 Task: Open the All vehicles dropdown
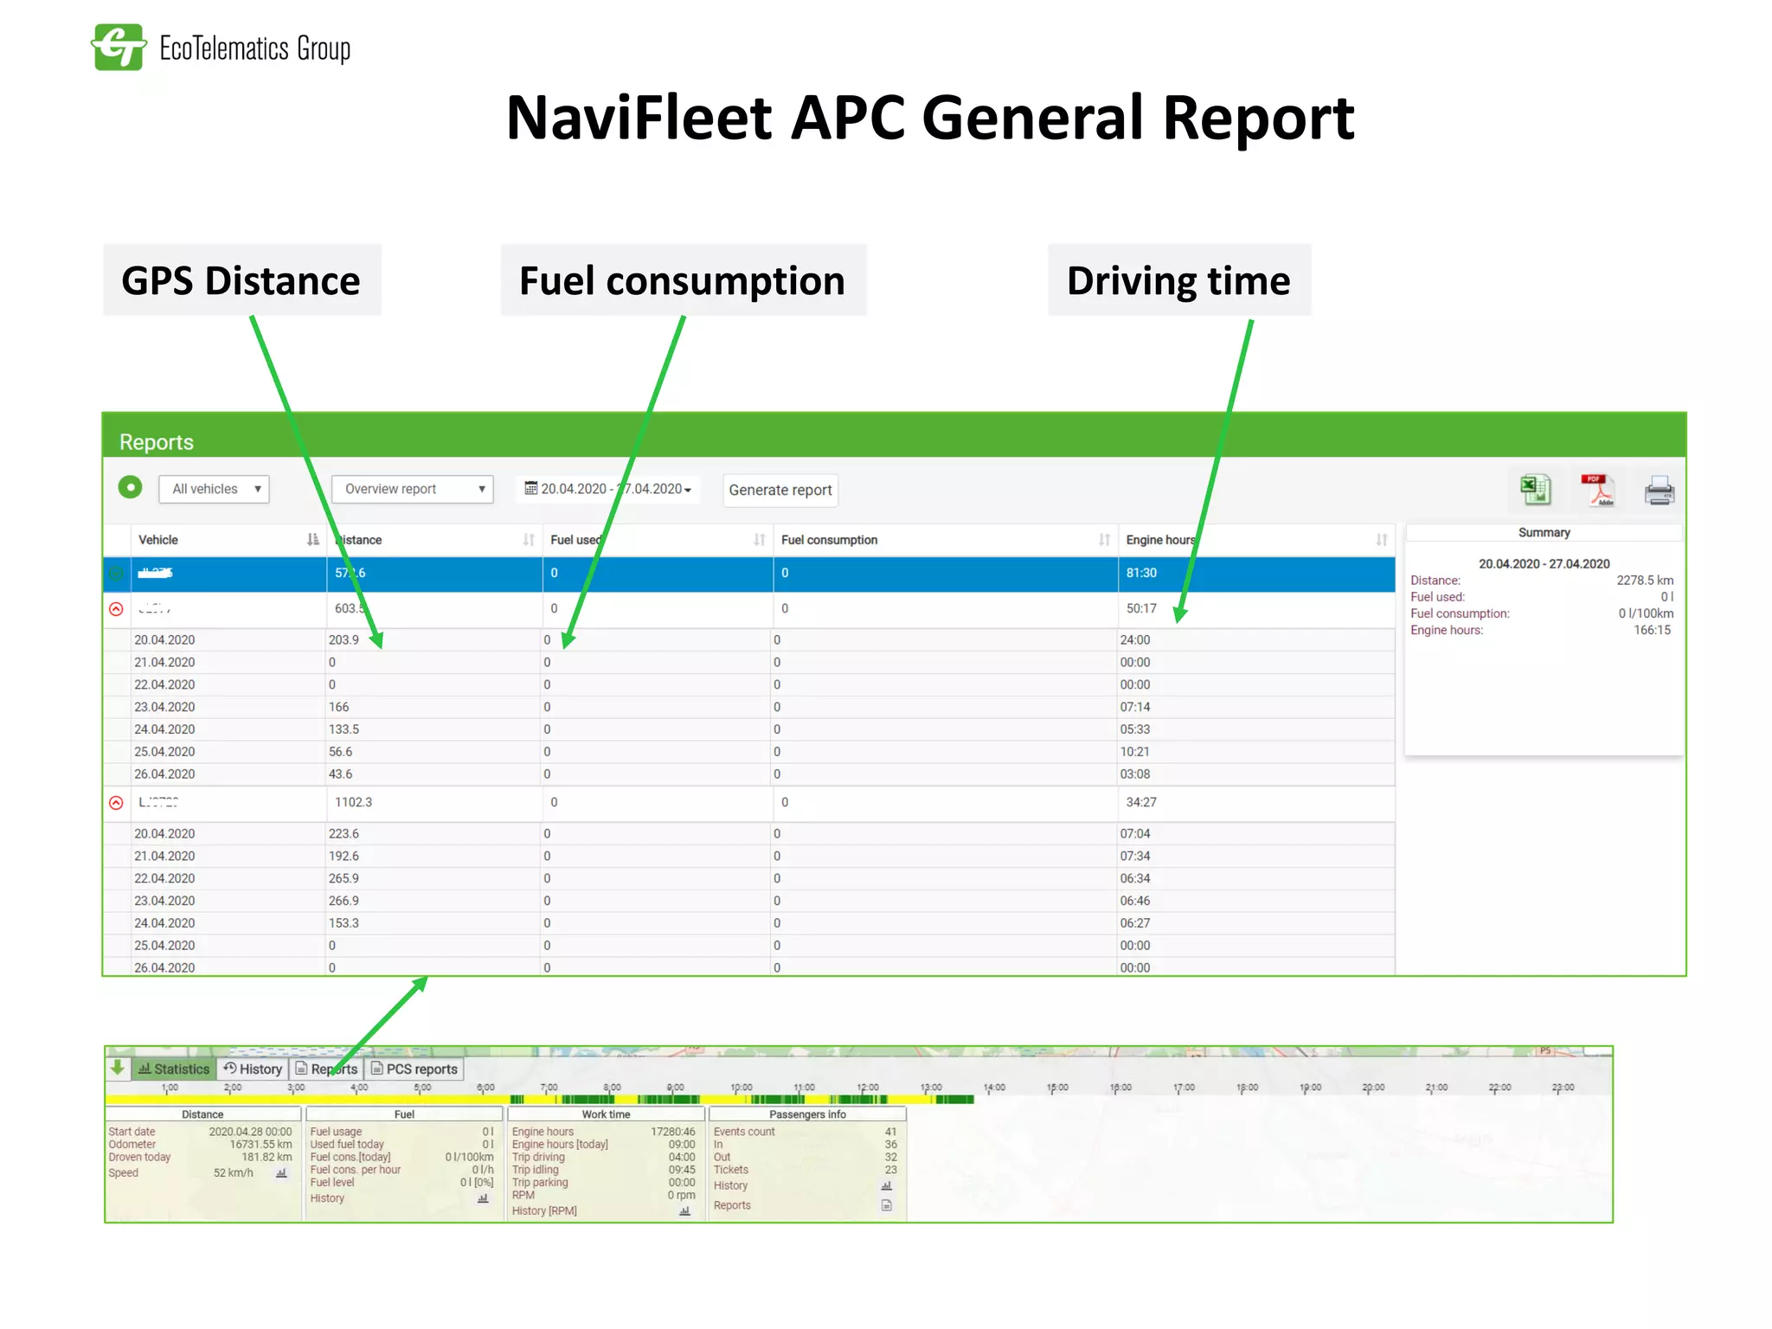pos(214,489)
